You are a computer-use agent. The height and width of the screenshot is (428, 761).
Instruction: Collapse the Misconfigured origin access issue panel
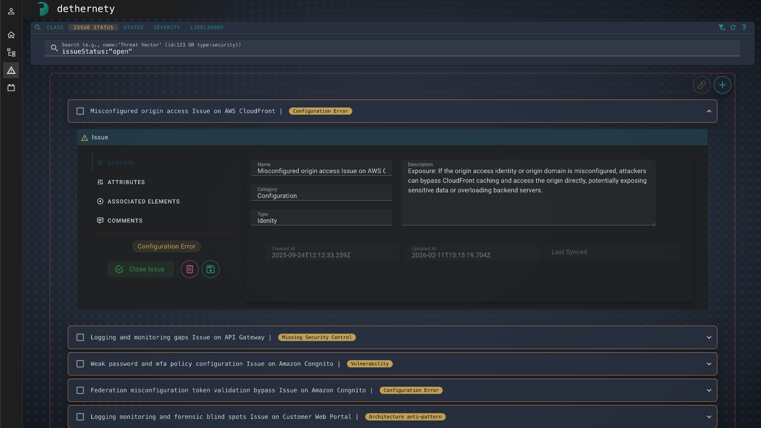coord(709,111)
